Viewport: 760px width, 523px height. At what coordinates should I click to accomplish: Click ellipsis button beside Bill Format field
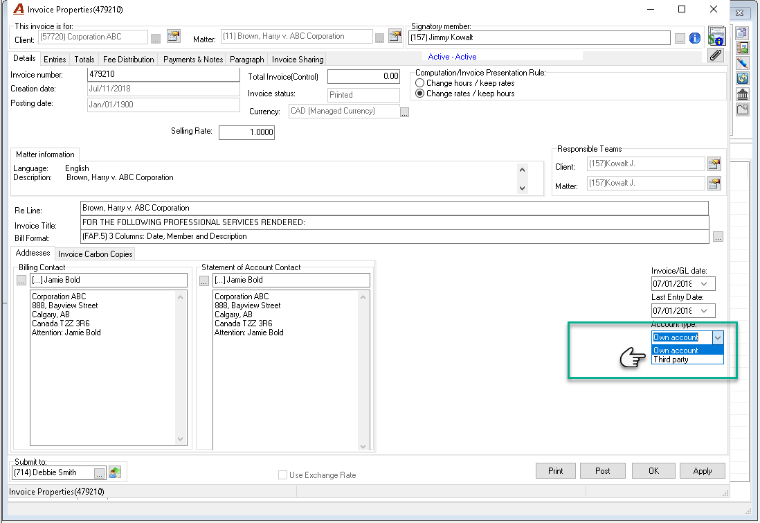(x=718, y=237)
